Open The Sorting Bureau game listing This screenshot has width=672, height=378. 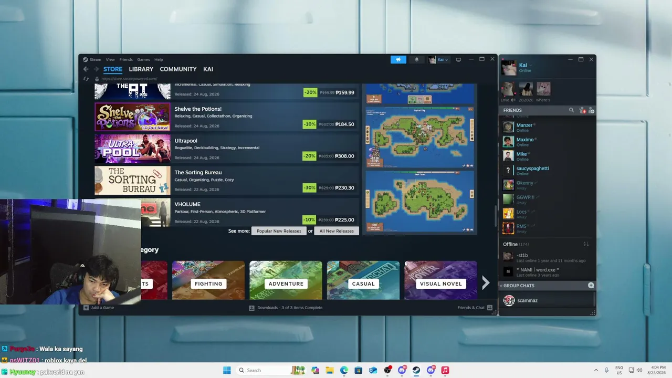point(226,180)
